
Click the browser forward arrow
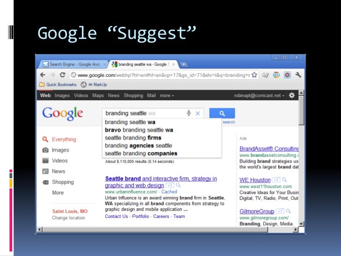point(52,75)
